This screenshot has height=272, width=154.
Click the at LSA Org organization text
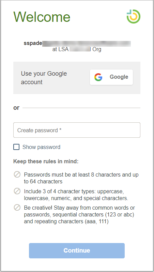point(77,49)
